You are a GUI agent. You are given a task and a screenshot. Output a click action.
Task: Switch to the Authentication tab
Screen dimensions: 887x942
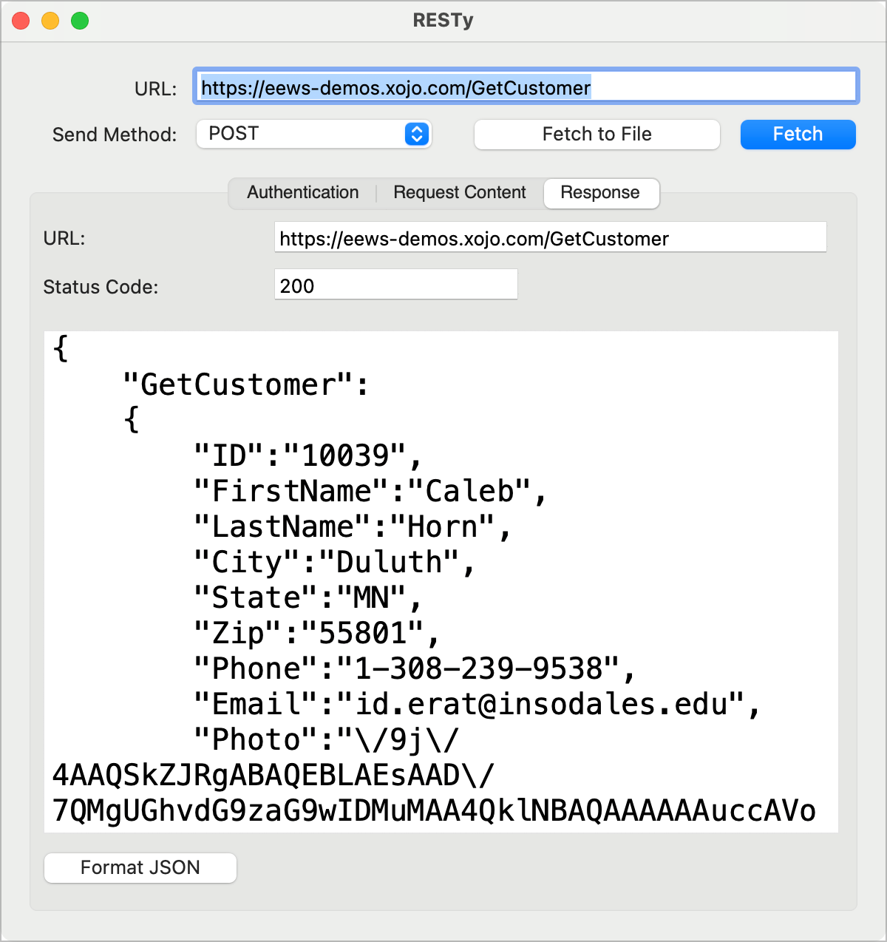click(x=302, y=192)
